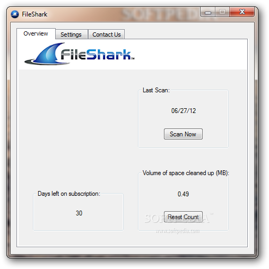This screenshot has width=269, height=269.
Task: Start a scan with Scan Now
Action: click(183, 134)
